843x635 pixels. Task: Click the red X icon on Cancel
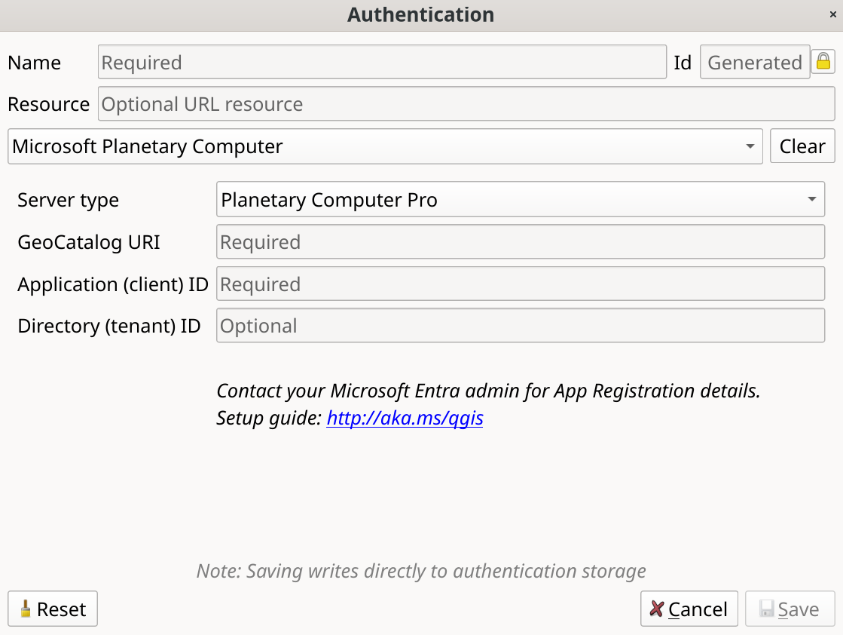(656, 609)
